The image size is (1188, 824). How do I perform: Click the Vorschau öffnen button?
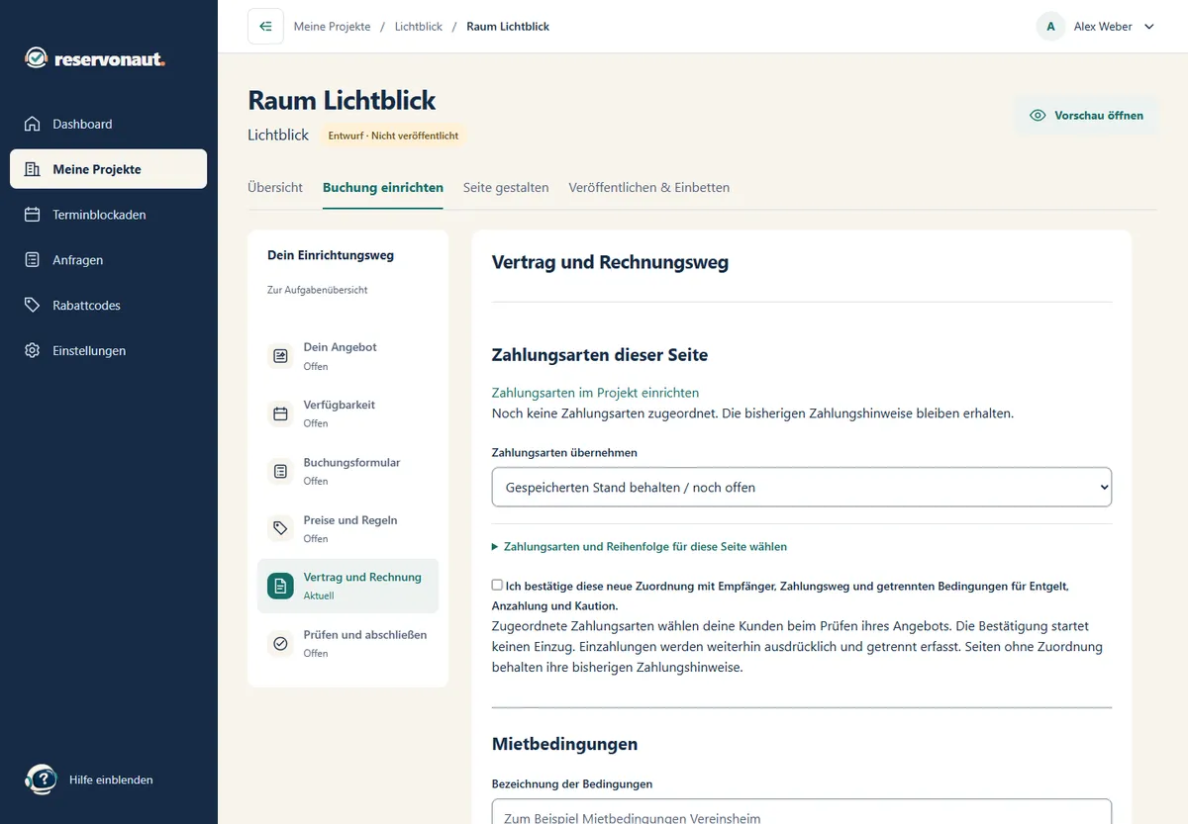pos(1086,115)
